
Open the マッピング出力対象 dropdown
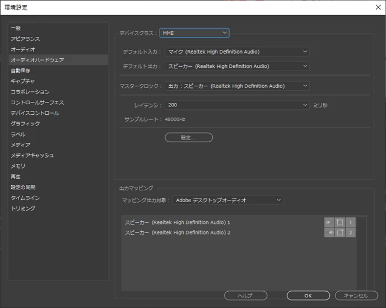(x=228, y=200)
